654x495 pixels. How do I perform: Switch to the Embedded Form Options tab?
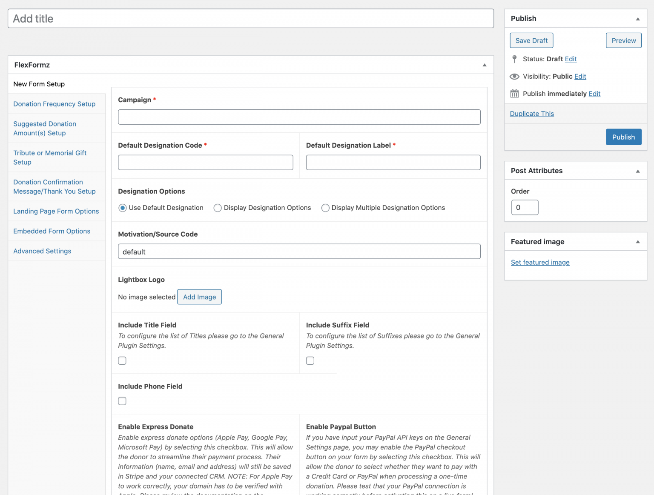pos(52,231)
